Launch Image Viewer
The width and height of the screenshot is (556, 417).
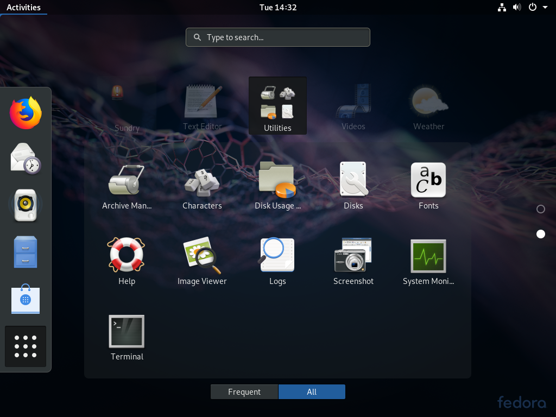(x=202, y=262)
